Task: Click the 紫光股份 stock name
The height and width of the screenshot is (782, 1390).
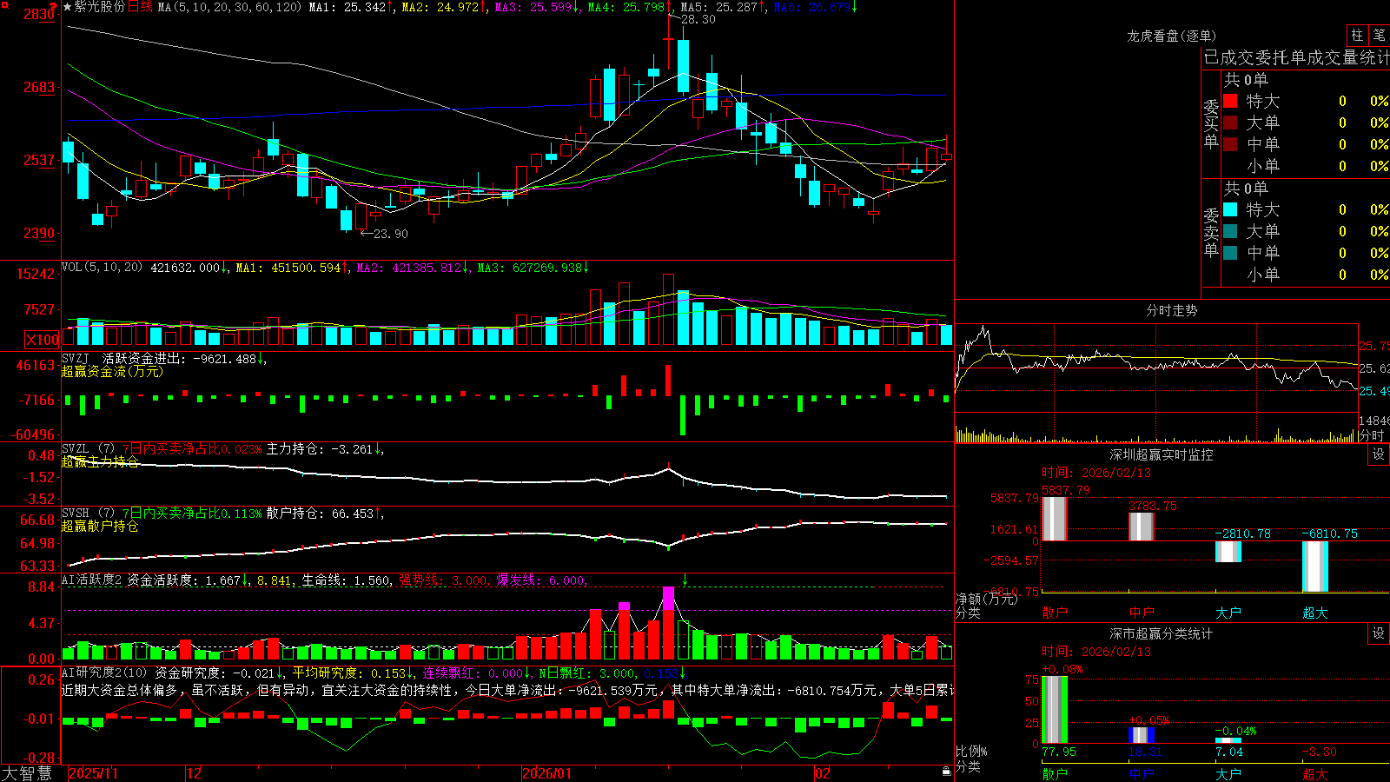Action: tap(99, 7)
